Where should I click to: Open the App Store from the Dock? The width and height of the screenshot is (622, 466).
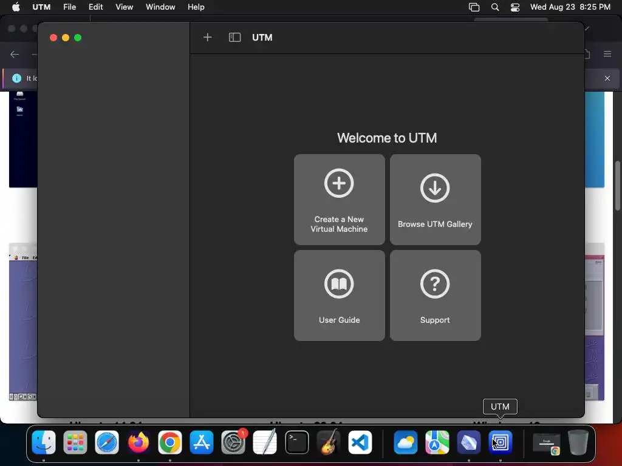[202, 442]
